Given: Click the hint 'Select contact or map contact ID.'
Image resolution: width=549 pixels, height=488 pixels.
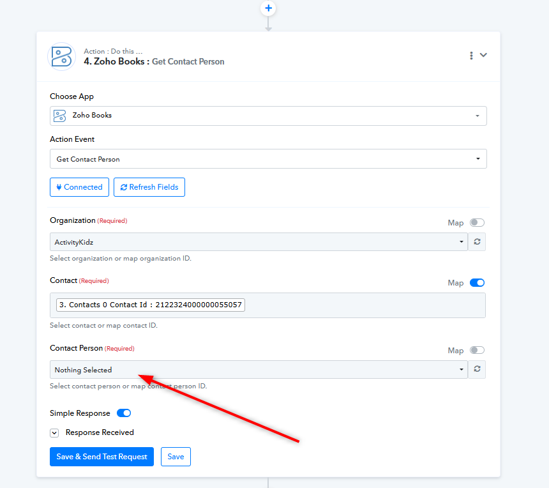Looking at the screenshot, I should pos(103,326).
